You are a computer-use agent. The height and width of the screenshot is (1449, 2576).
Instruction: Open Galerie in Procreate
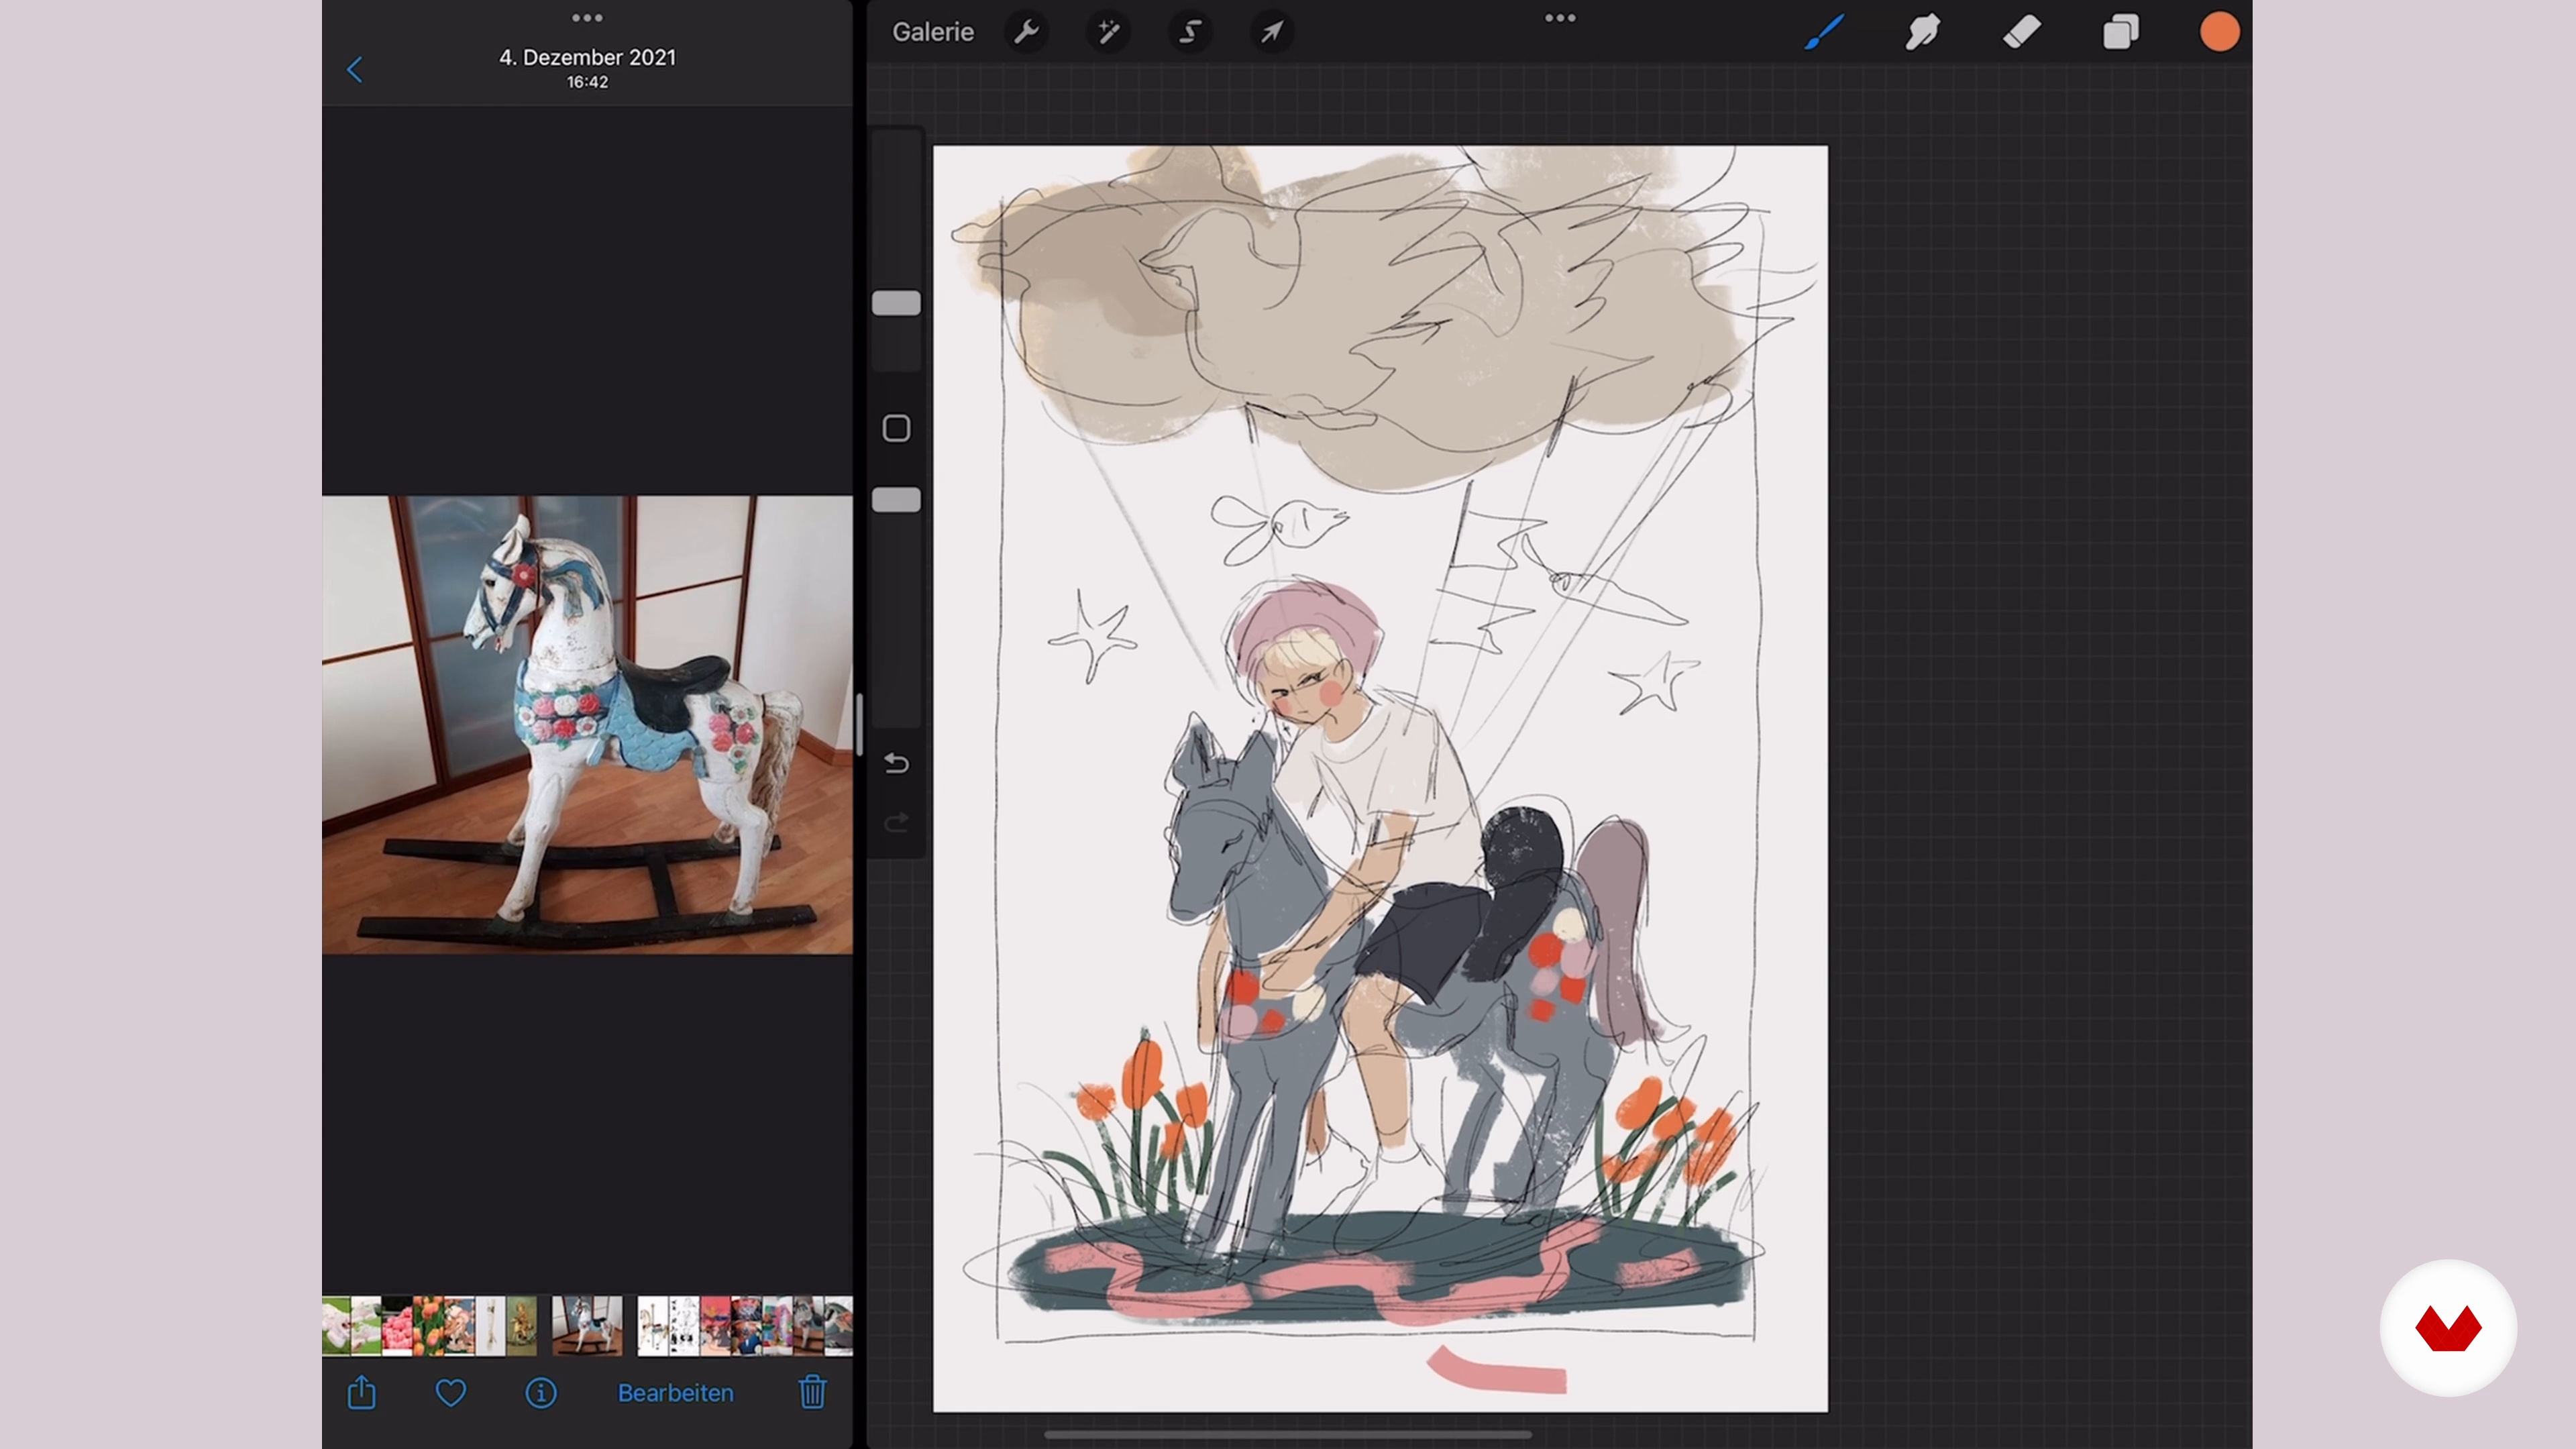(933, 32)
